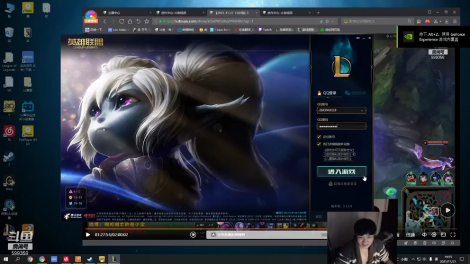Screen dimensions: 470x264
Task: Click the browser undo-close arrow icon
Action: 138,21
